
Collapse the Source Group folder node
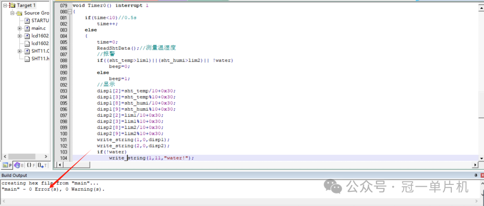[13, 13]
